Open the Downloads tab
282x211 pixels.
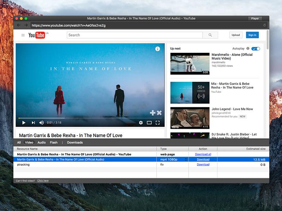point(75,142)
